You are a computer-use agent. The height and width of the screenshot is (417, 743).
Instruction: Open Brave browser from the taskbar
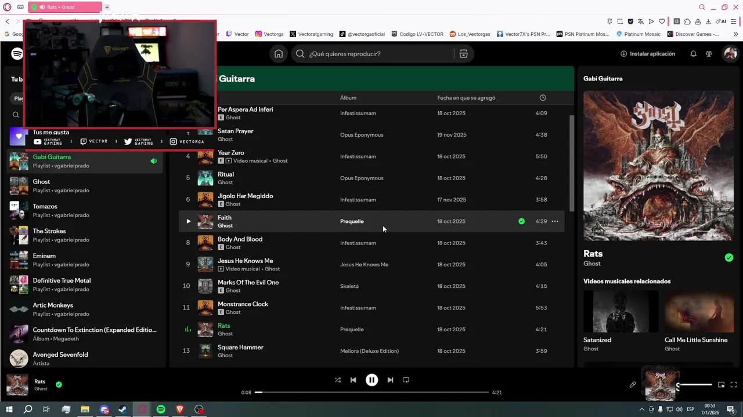pyautogui.click(x=180, y=409)
